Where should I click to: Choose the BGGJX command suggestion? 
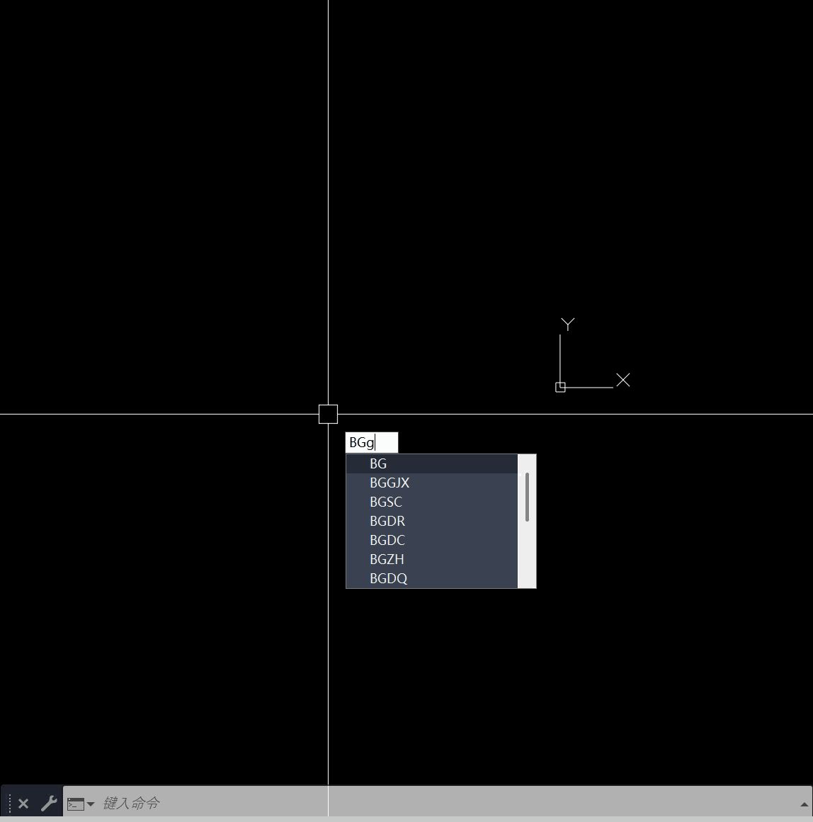pos(390,483)
